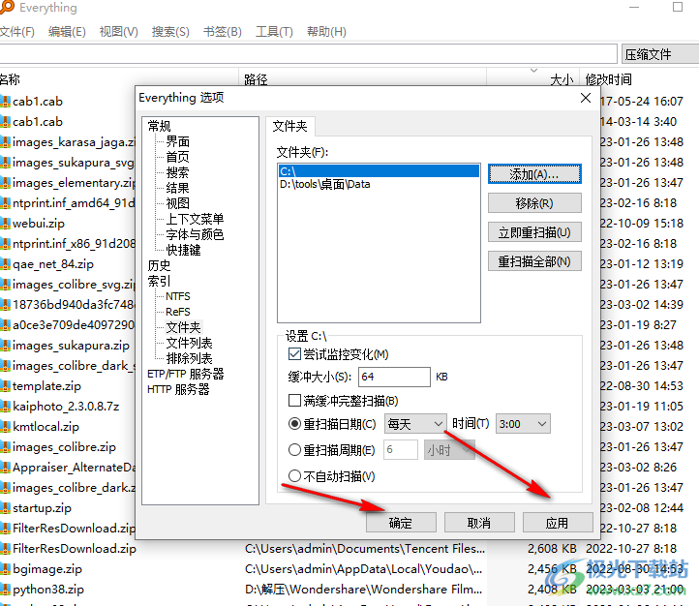Image resolution: width=699 pixels, height=606 pixels.
Task: Open the 文件(F) menu
Action: tap(16, 32)
